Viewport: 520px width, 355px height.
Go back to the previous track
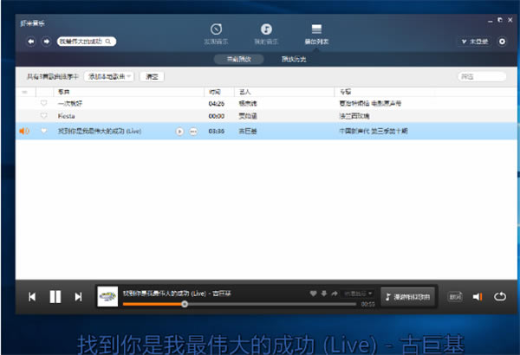point(32,297)
